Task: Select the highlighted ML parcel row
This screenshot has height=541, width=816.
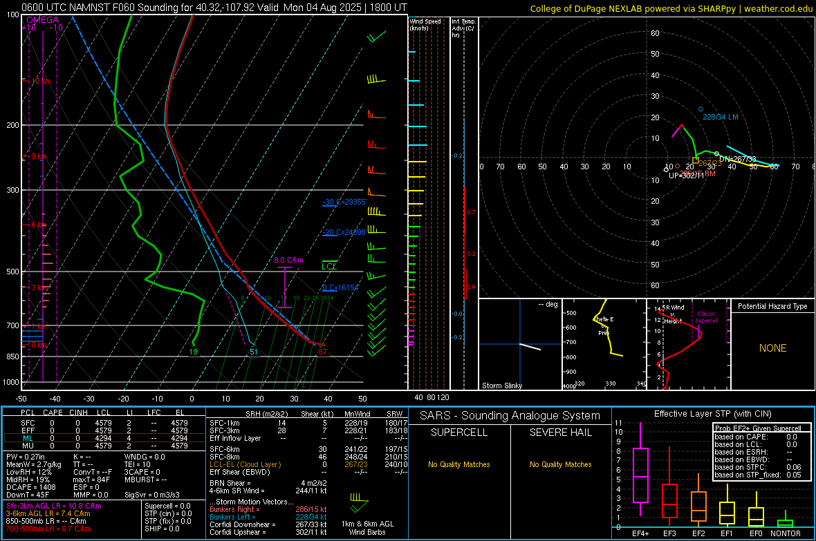Action: (x=104, y=438)
